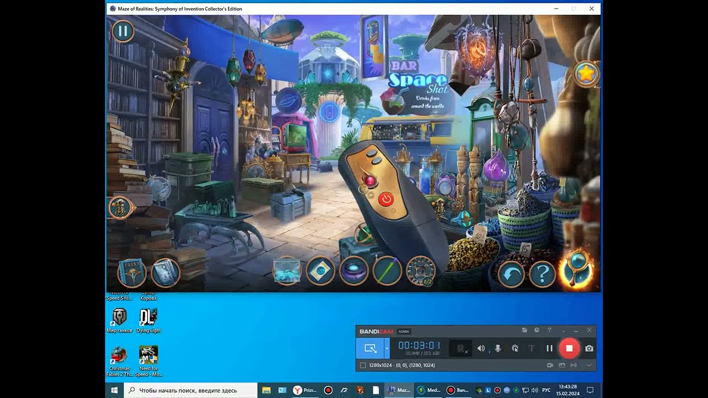708x398 pixels.
Task: Open the Windows notification center
Action: point(590,390)
